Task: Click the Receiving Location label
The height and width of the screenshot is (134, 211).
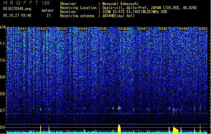Action: [x=78, y=8]
